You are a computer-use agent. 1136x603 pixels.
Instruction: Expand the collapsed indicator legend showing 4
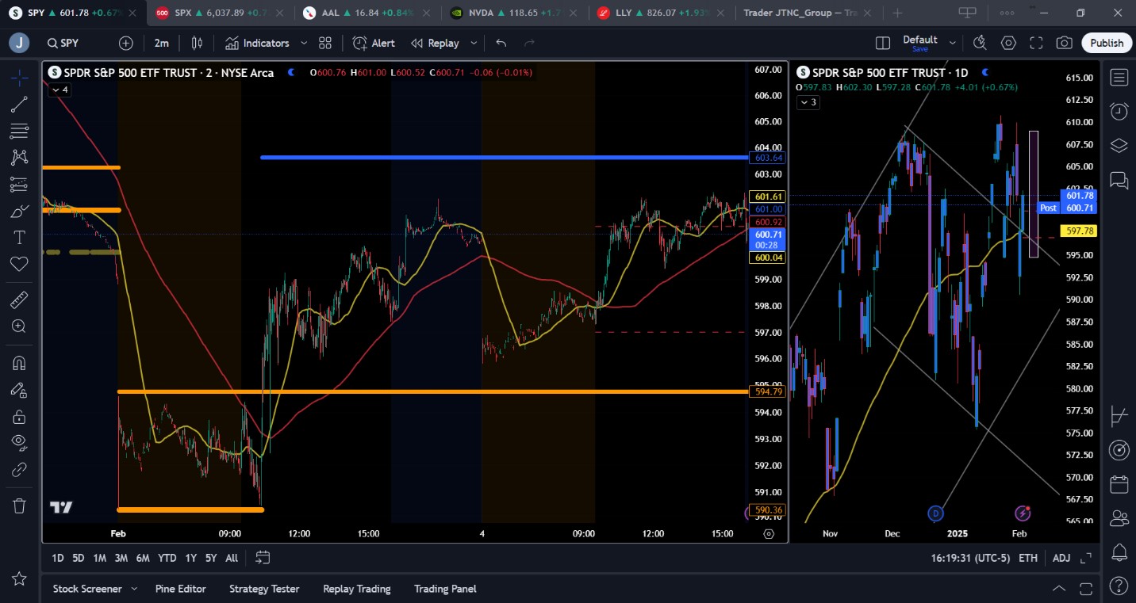pyautogui.click(x=59, y=90)
